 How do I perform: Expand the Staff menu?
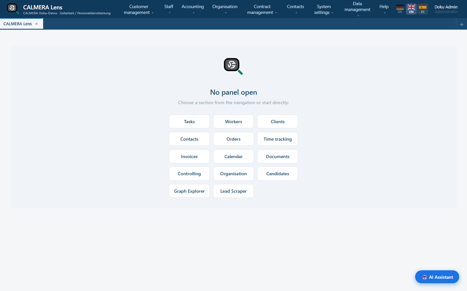pos(169,9)
